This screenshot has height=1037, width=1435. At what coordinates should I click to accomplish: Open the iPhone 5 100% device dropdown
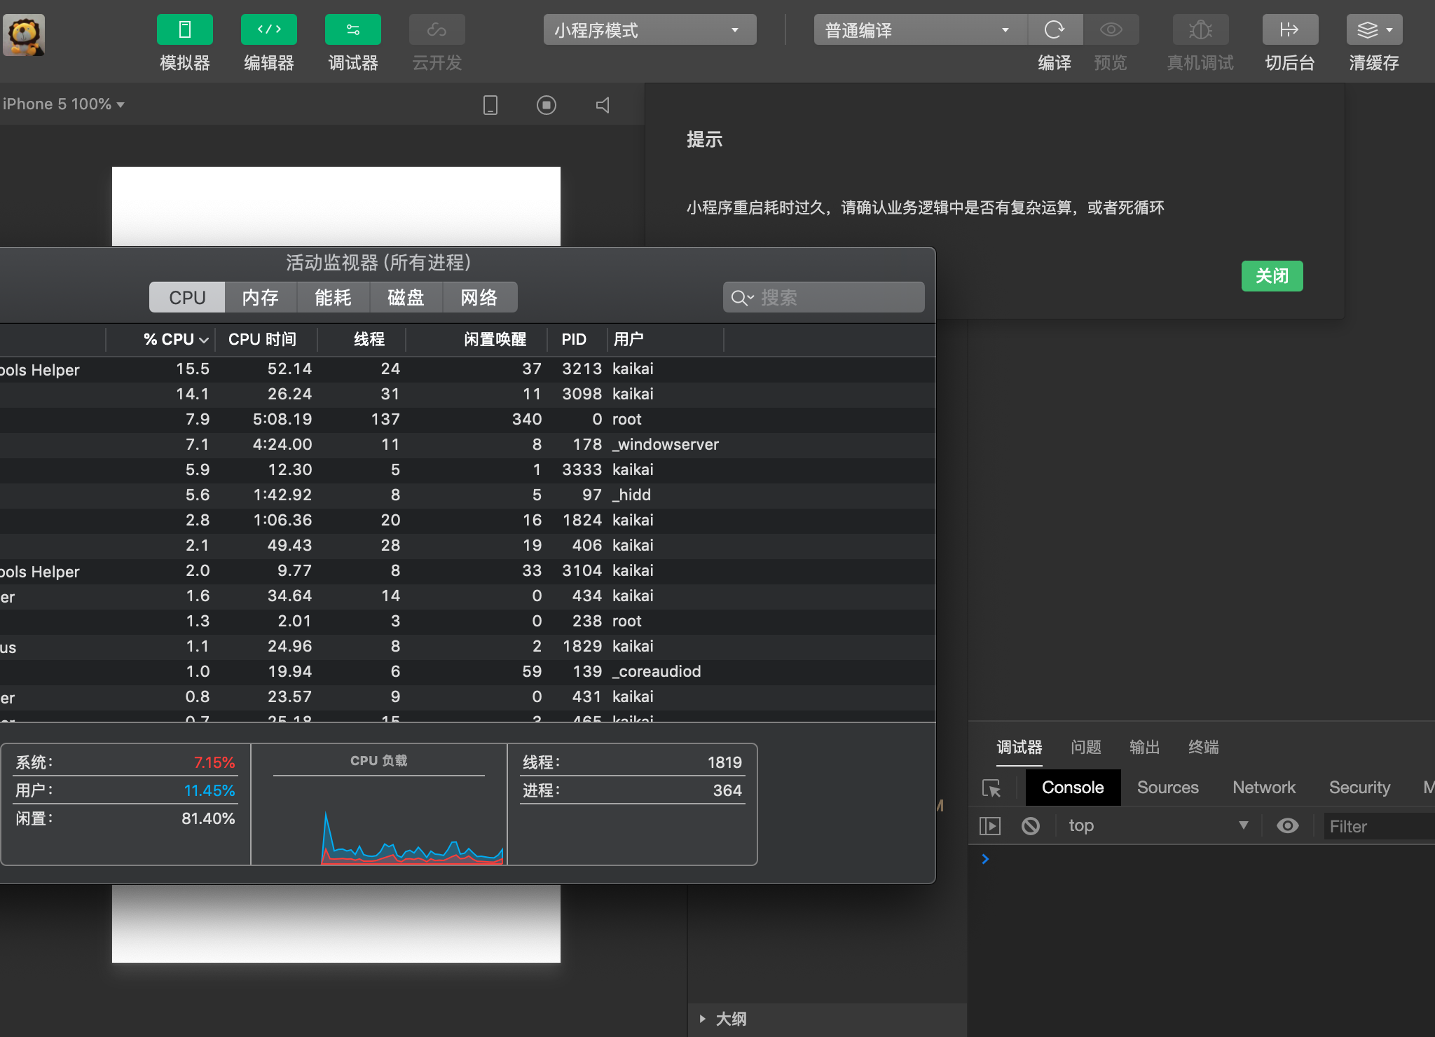[x=63, y=104]
